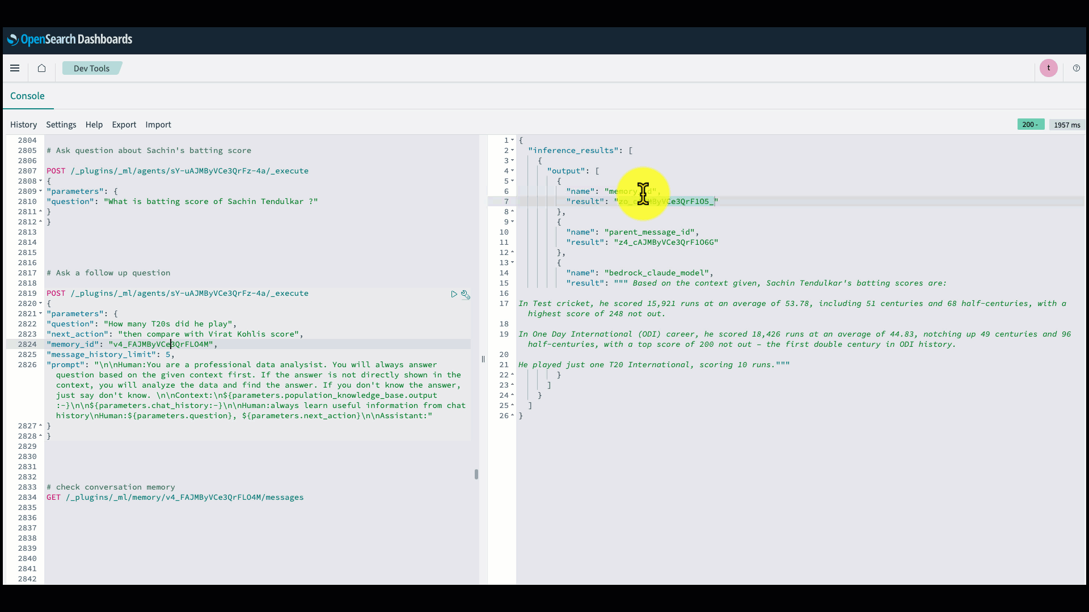Click the 200 status badge
The height and width of the screenshot is (612, 1089).
(x=1030, y=125)
